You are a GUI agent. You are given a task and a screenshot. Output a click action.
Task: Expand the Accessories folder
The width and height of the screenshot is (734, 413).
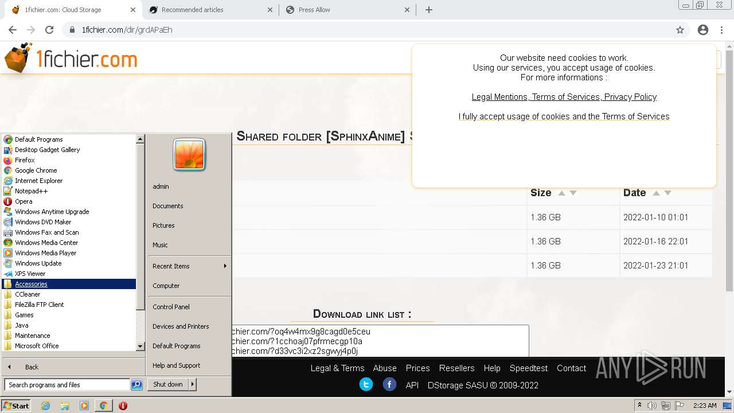pos(69,284)
